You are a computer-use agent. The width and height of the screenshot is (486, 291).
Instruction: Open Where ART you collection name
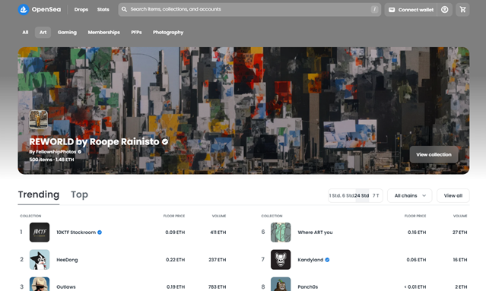[315, 232]
